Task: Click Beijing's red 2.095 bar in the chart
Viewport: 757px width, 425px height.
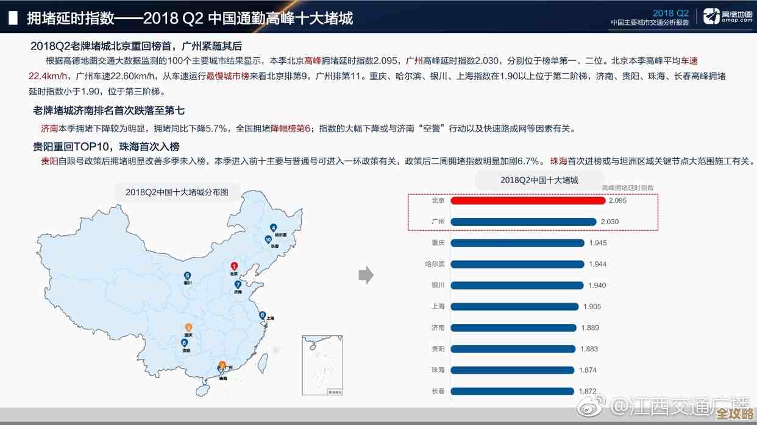Action: click(527, 200)
